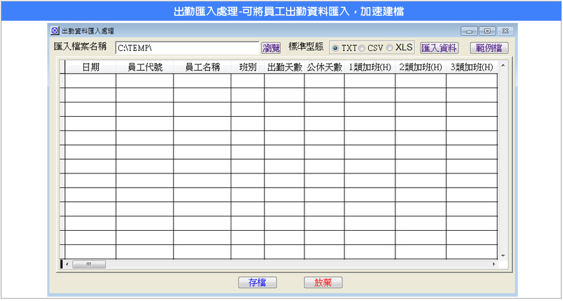The width and height of the screenshot is (563, 301).
Task: Open the 範例檔 sample file button
Action: (489, 48)
